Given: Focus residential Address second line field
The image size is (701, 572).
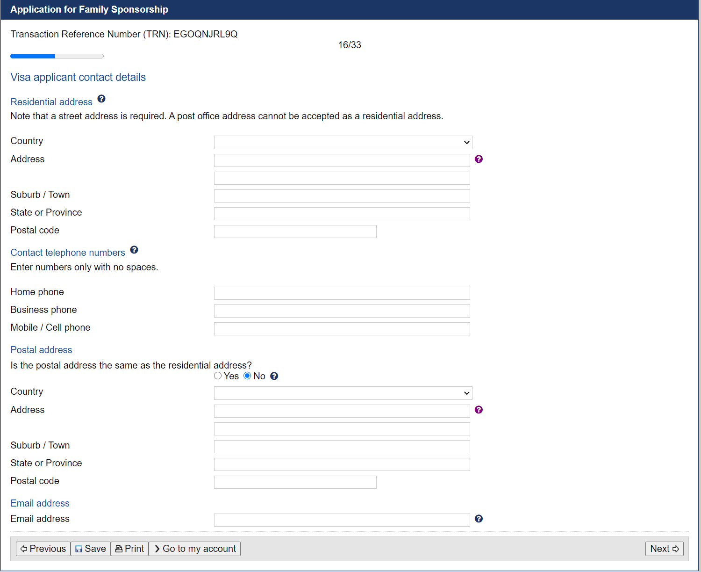Looking at the screenshot, I should [x=342, y=178].
